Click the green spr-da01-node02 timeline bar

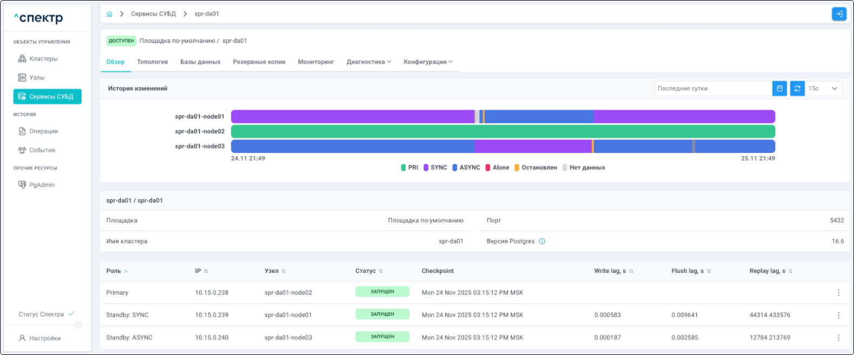503,132
